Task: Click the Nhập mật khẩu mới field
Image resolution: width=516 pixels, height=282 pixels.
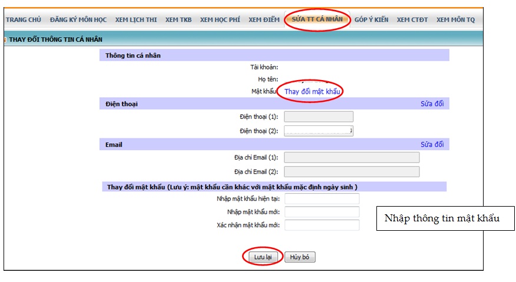Action: pyautogui.click(x=322, y=212)
